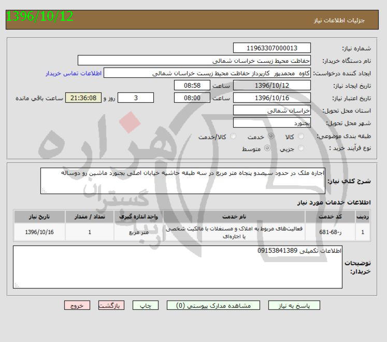The width and height of the screenshot is (387, 342).
Task: Click resize grip of توضیحات خریدار box
Action: tap(17, 285)
